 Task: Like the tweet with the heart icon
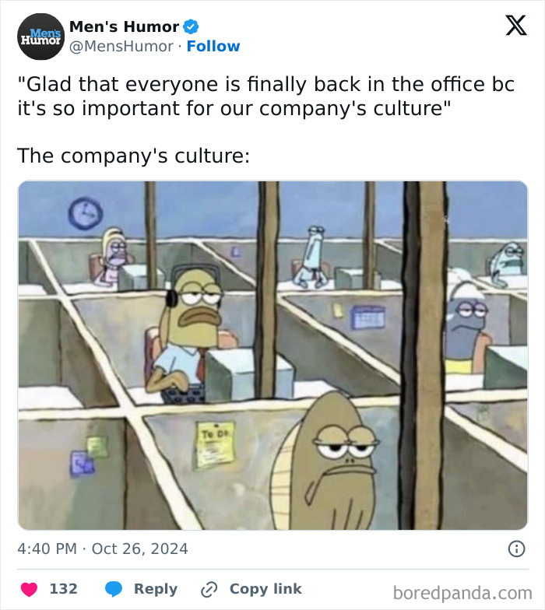click(29, 589)
